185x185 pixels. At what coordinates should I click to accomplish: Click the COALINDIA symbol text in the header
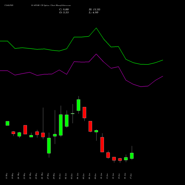click(x=9, y=5)
